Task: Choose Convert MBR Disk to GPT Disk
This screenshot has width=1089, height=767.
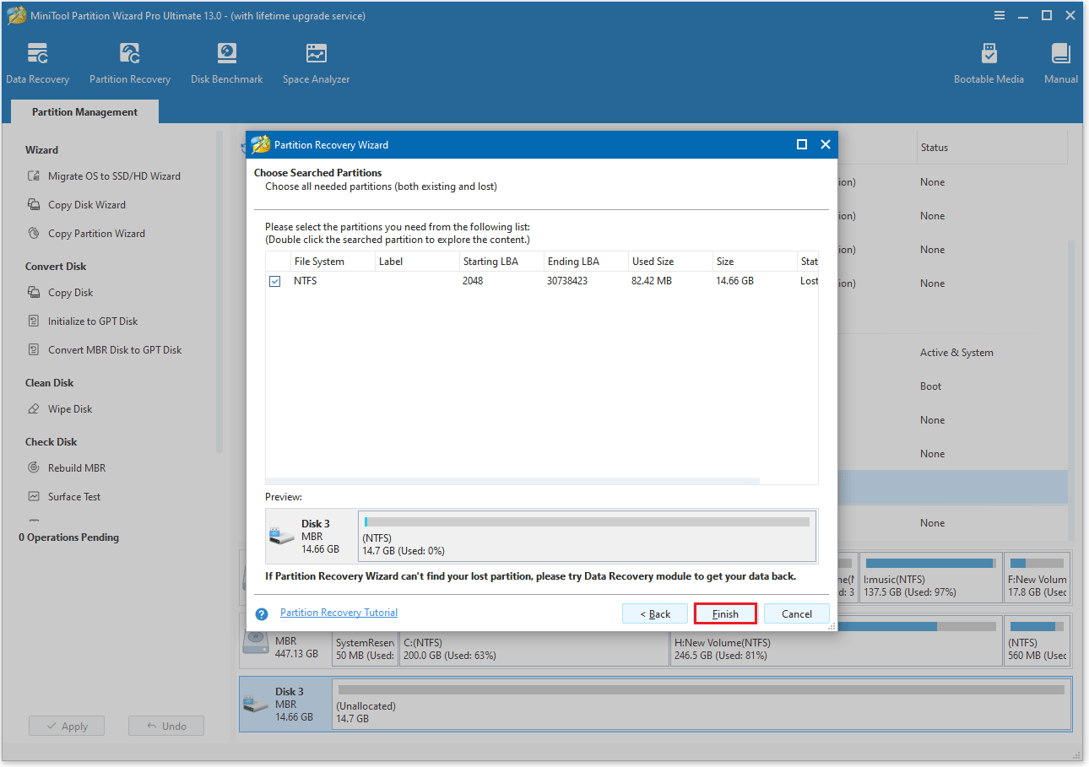Action: [x=115, y=350]
